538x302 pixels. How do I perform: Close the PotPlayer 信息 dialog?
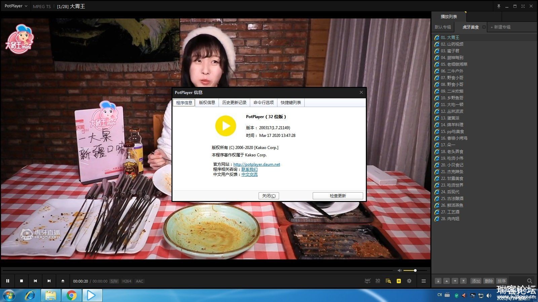[x=361, y=92]
